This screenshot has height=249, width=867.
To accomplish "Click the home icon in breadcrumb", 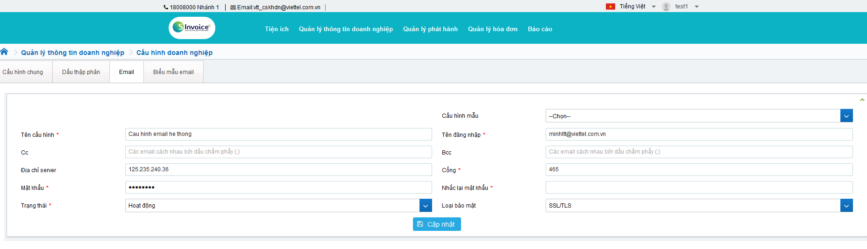I will tap(4, 52).
